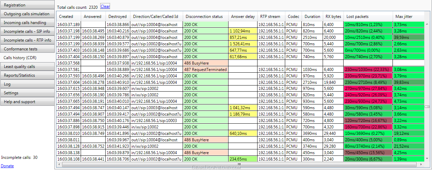The height and width of the screenshot is (170, 432).
Task: Sort by Created column header
Action: [69, 17]
